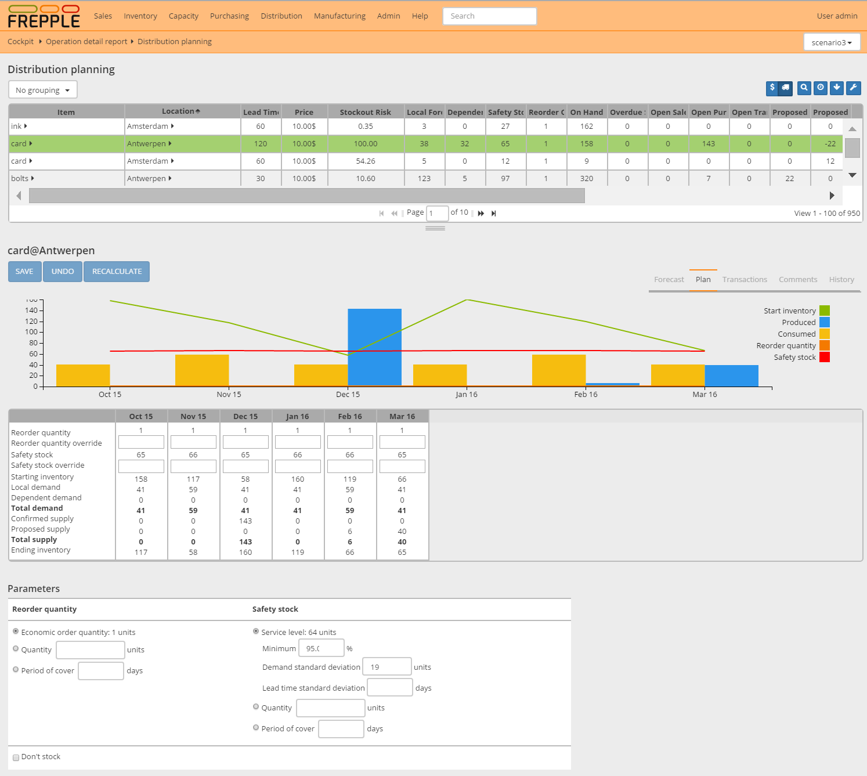Viewport: 867px width, 776px height.
Task: Expand Antwerpen location arrow in bolts row
Action: pyautogui.click(x=169, y=178)
